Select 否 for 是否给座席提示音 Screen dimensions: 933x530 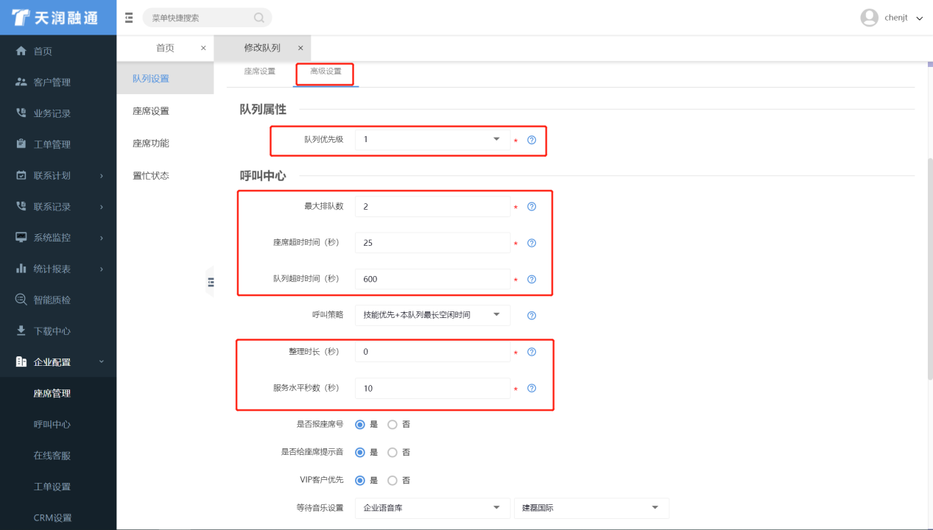[392, 452]
